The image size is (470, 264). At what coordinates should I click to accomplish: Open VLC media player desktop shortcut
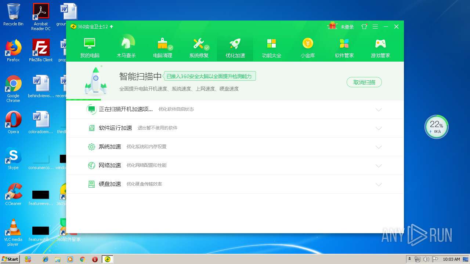pos(13,232)
